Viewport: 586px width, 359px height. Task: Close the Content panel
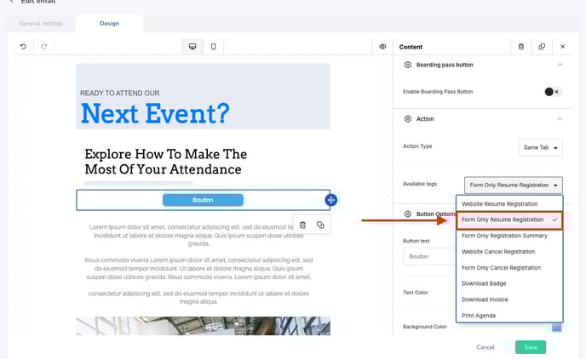tap(562, 47)
